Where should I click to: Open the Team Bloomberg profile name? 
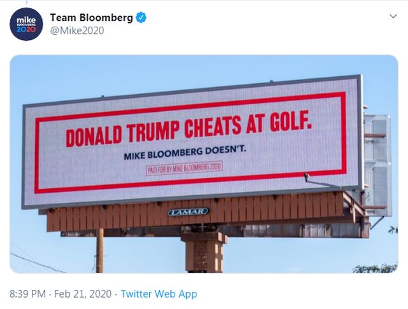tap(91, 18)
